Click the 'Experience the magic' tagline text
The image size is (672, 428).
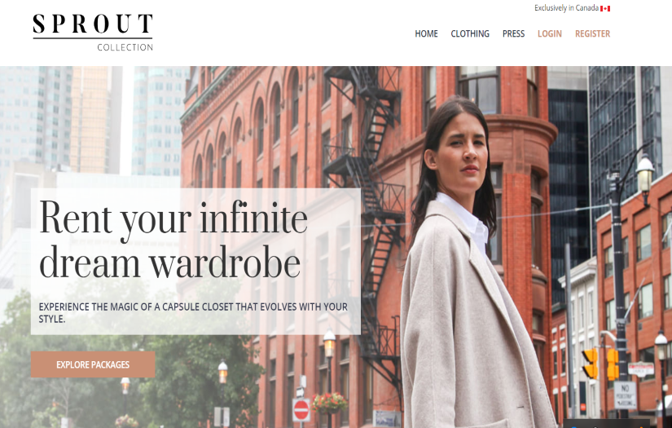tap(193, 312)
